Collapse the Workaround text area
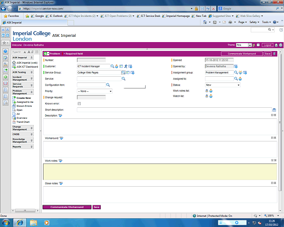This screenshot has height=227, width=284. 272,137
